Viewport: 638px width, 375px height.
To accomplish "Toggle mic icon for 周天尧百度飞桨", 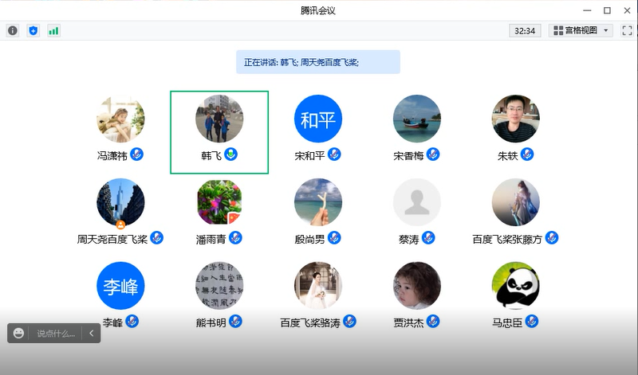I will [x=157, y=238].
